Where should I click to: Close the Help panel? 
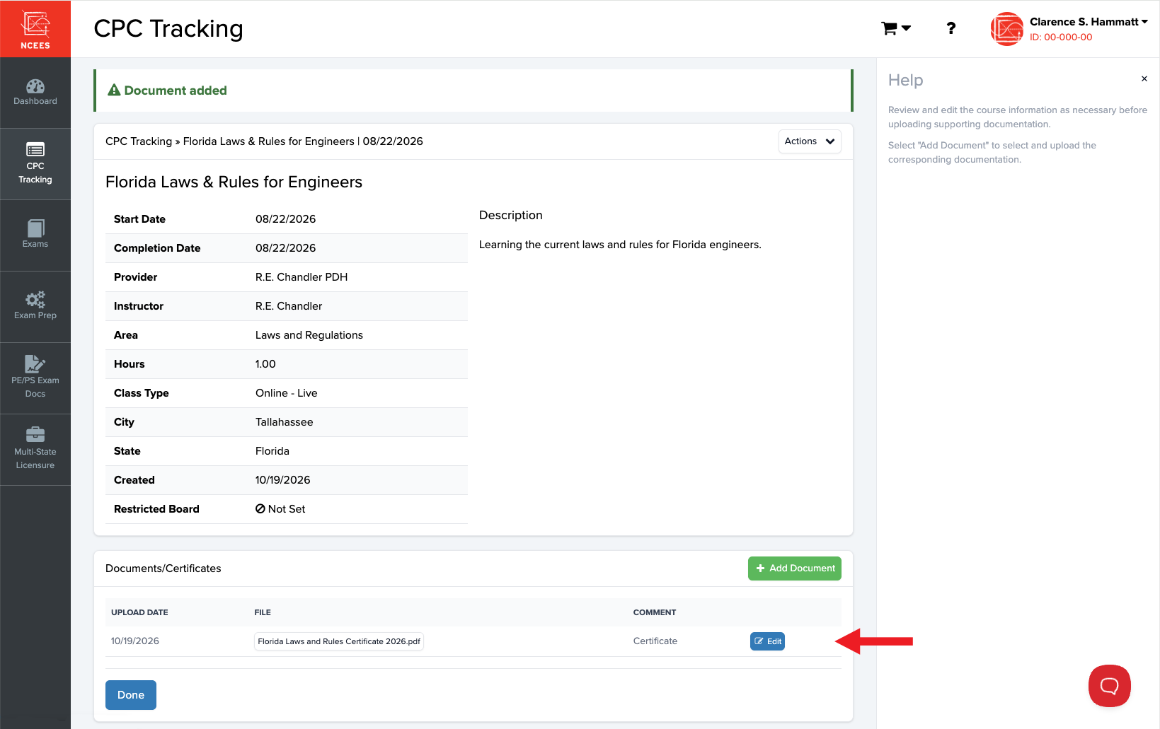1144,78
